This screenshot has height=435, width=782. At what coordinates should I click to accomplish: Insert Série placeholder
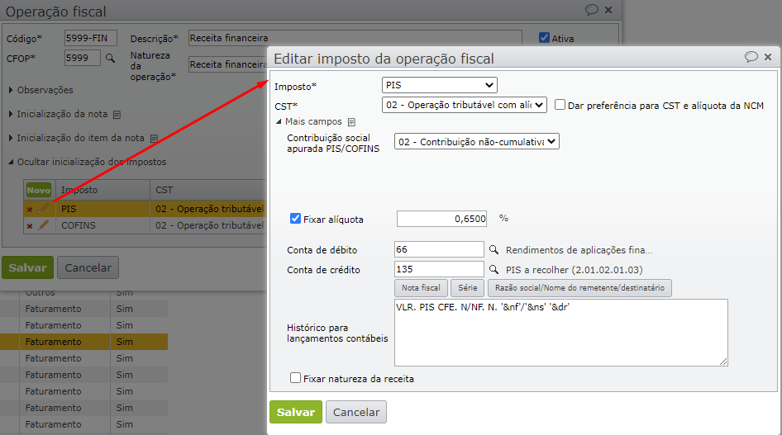click(x=467, y=288)
